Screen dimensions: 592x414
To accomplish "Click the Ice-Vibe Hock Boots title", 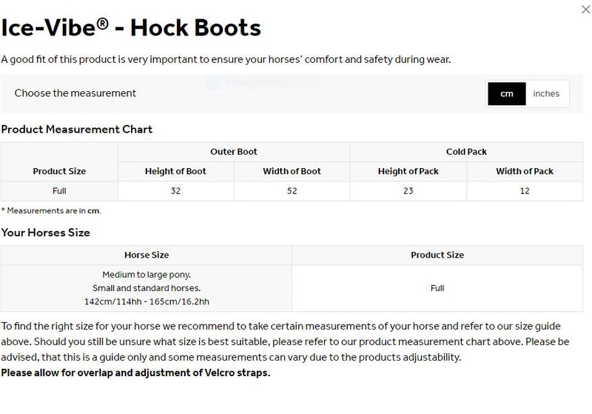I will 131,27.
